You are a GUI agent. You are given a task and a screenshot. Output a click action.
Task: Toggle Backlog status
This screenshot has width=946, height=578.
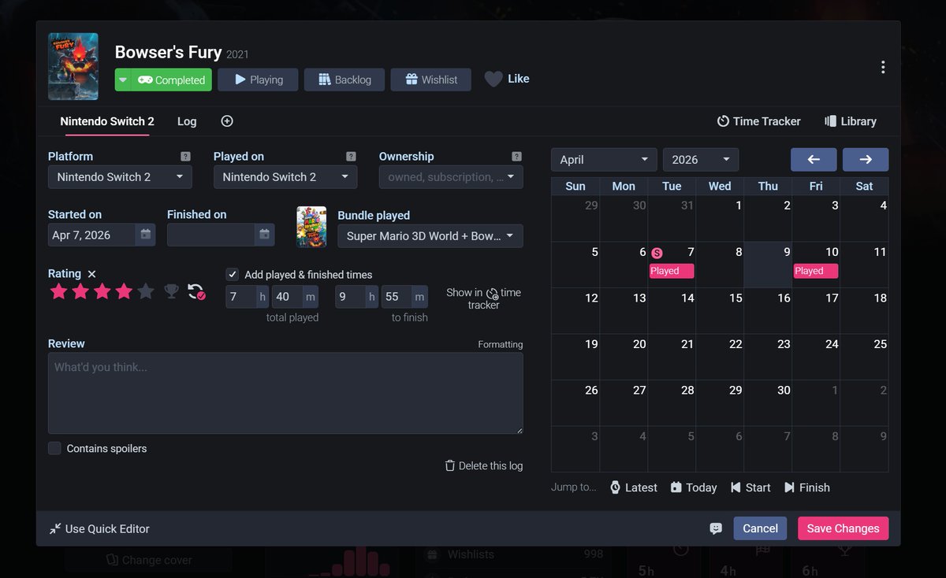[x=345, y=80]
